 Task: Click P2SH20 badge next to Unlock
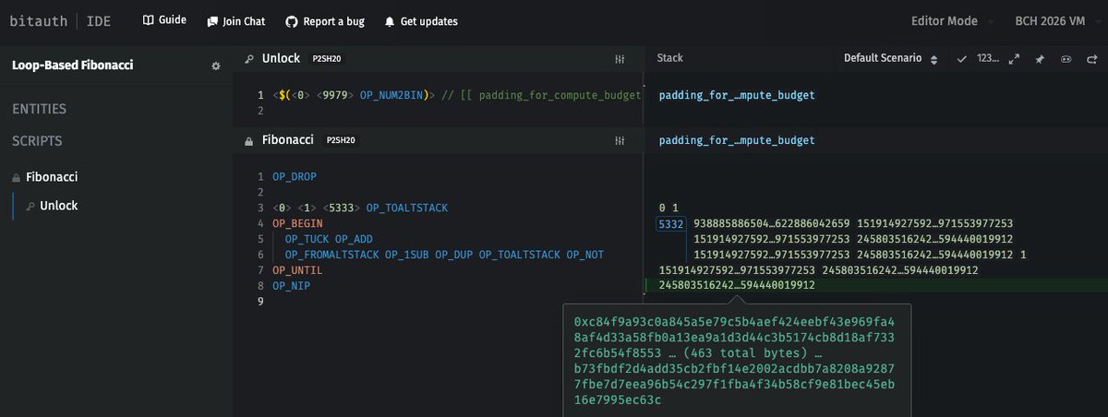point(325,59)
